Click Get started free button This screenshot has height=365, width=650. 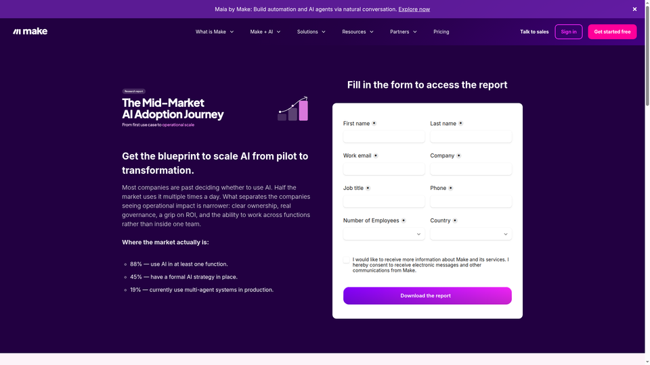click(x=612, y=32)
